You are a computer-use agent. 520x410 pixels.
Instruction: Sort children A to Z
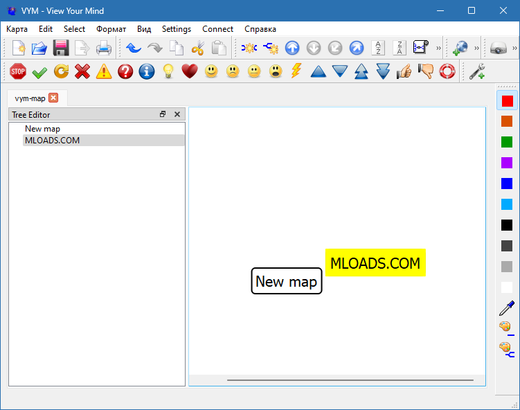pyautogui.click(x=378, y=48)
